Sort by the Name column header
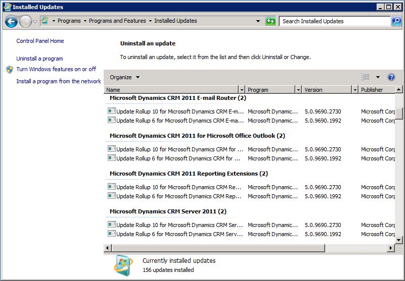This screenshot has width=405, height=281. click(x=172, y=90)
